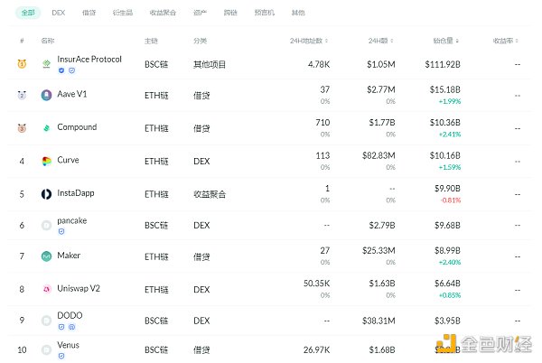Click the green Compound logo icon
The height and width of the screenshot is (363, 542).
click(x=46, y=128)
